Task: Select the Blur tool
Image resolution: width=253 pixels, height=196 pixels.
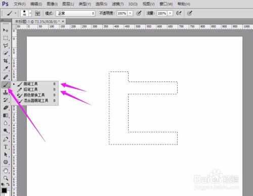Action: (x=6, y=123)
